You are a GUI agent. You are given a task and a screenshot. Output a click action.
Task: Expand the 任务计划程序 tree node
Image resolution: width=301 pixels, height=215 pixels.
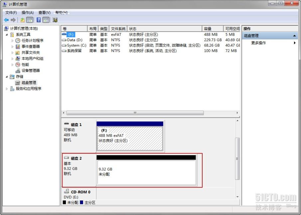coord(13,41)
